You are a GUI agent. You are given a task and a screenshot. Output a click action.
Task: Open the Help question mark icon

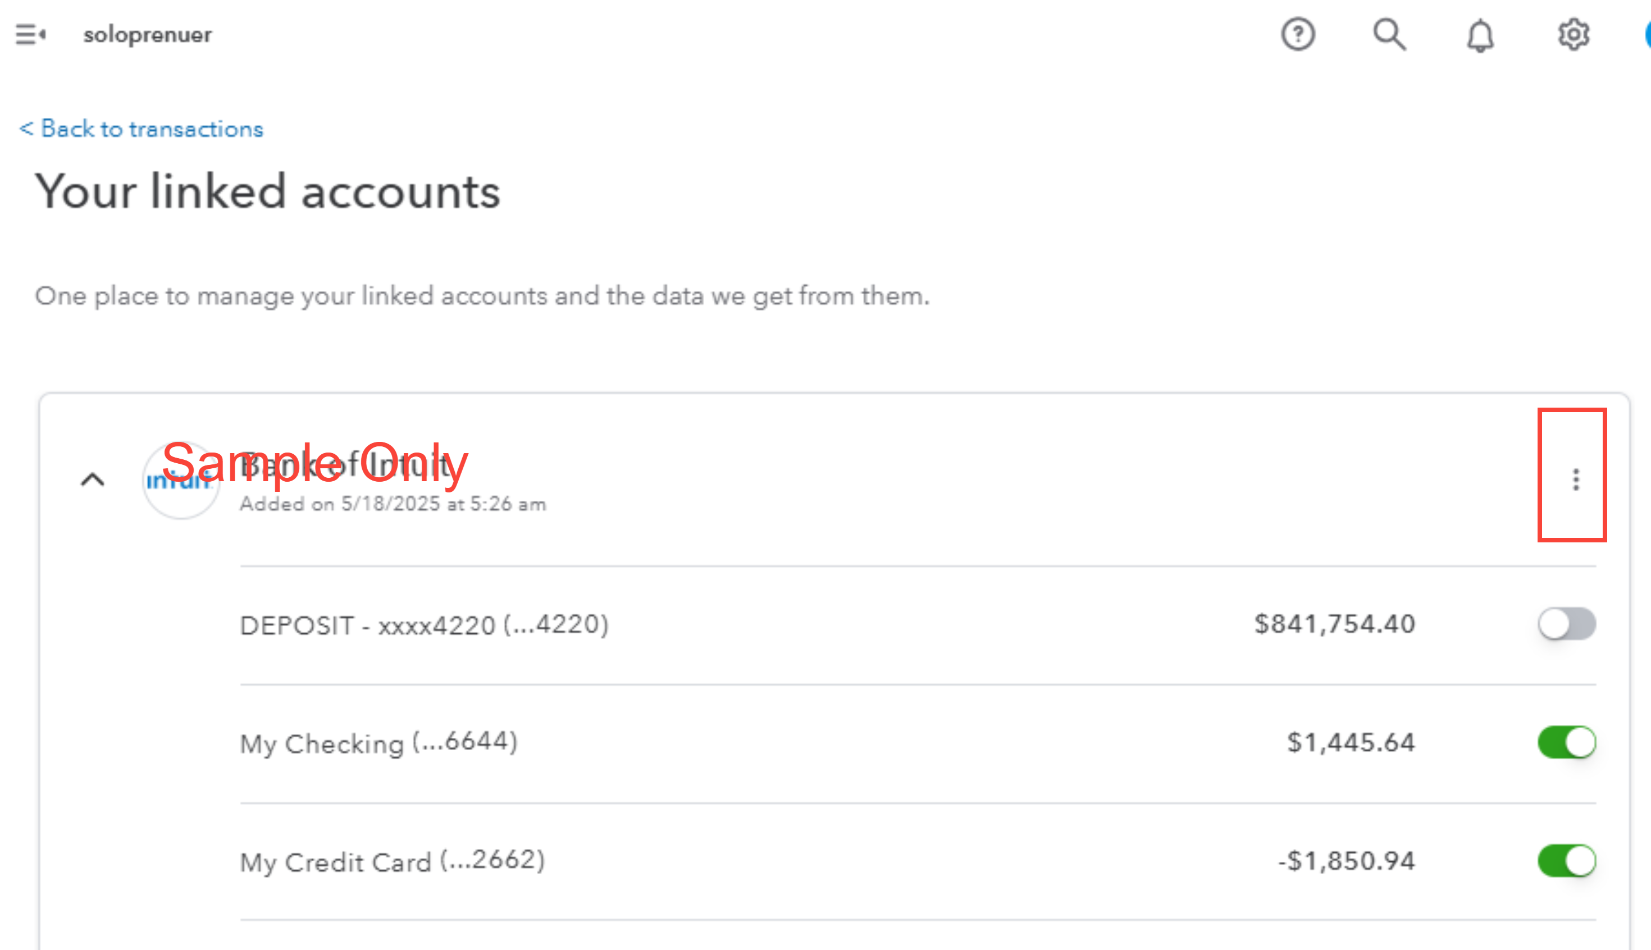tap(1297, 34)
